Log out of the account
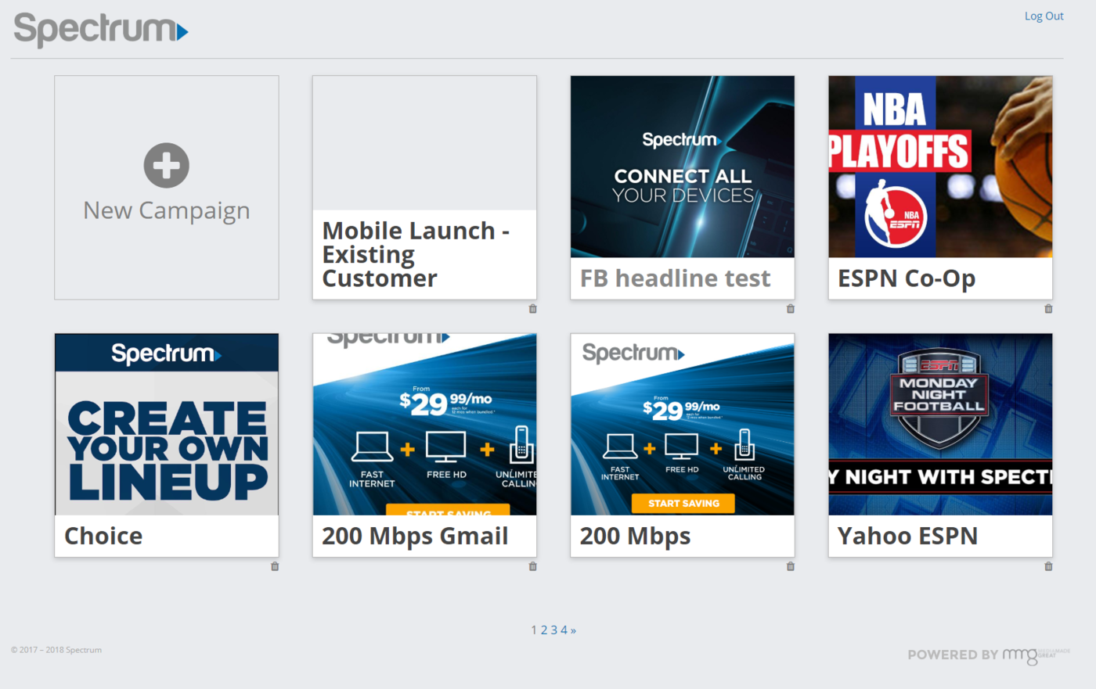Screen dimensions: 1096x689 [x=1044, y=16]
